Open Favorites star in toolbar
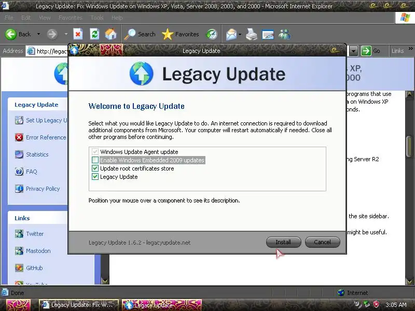The width and height of the screenshot is (415, 311). (x=180, y=34)
